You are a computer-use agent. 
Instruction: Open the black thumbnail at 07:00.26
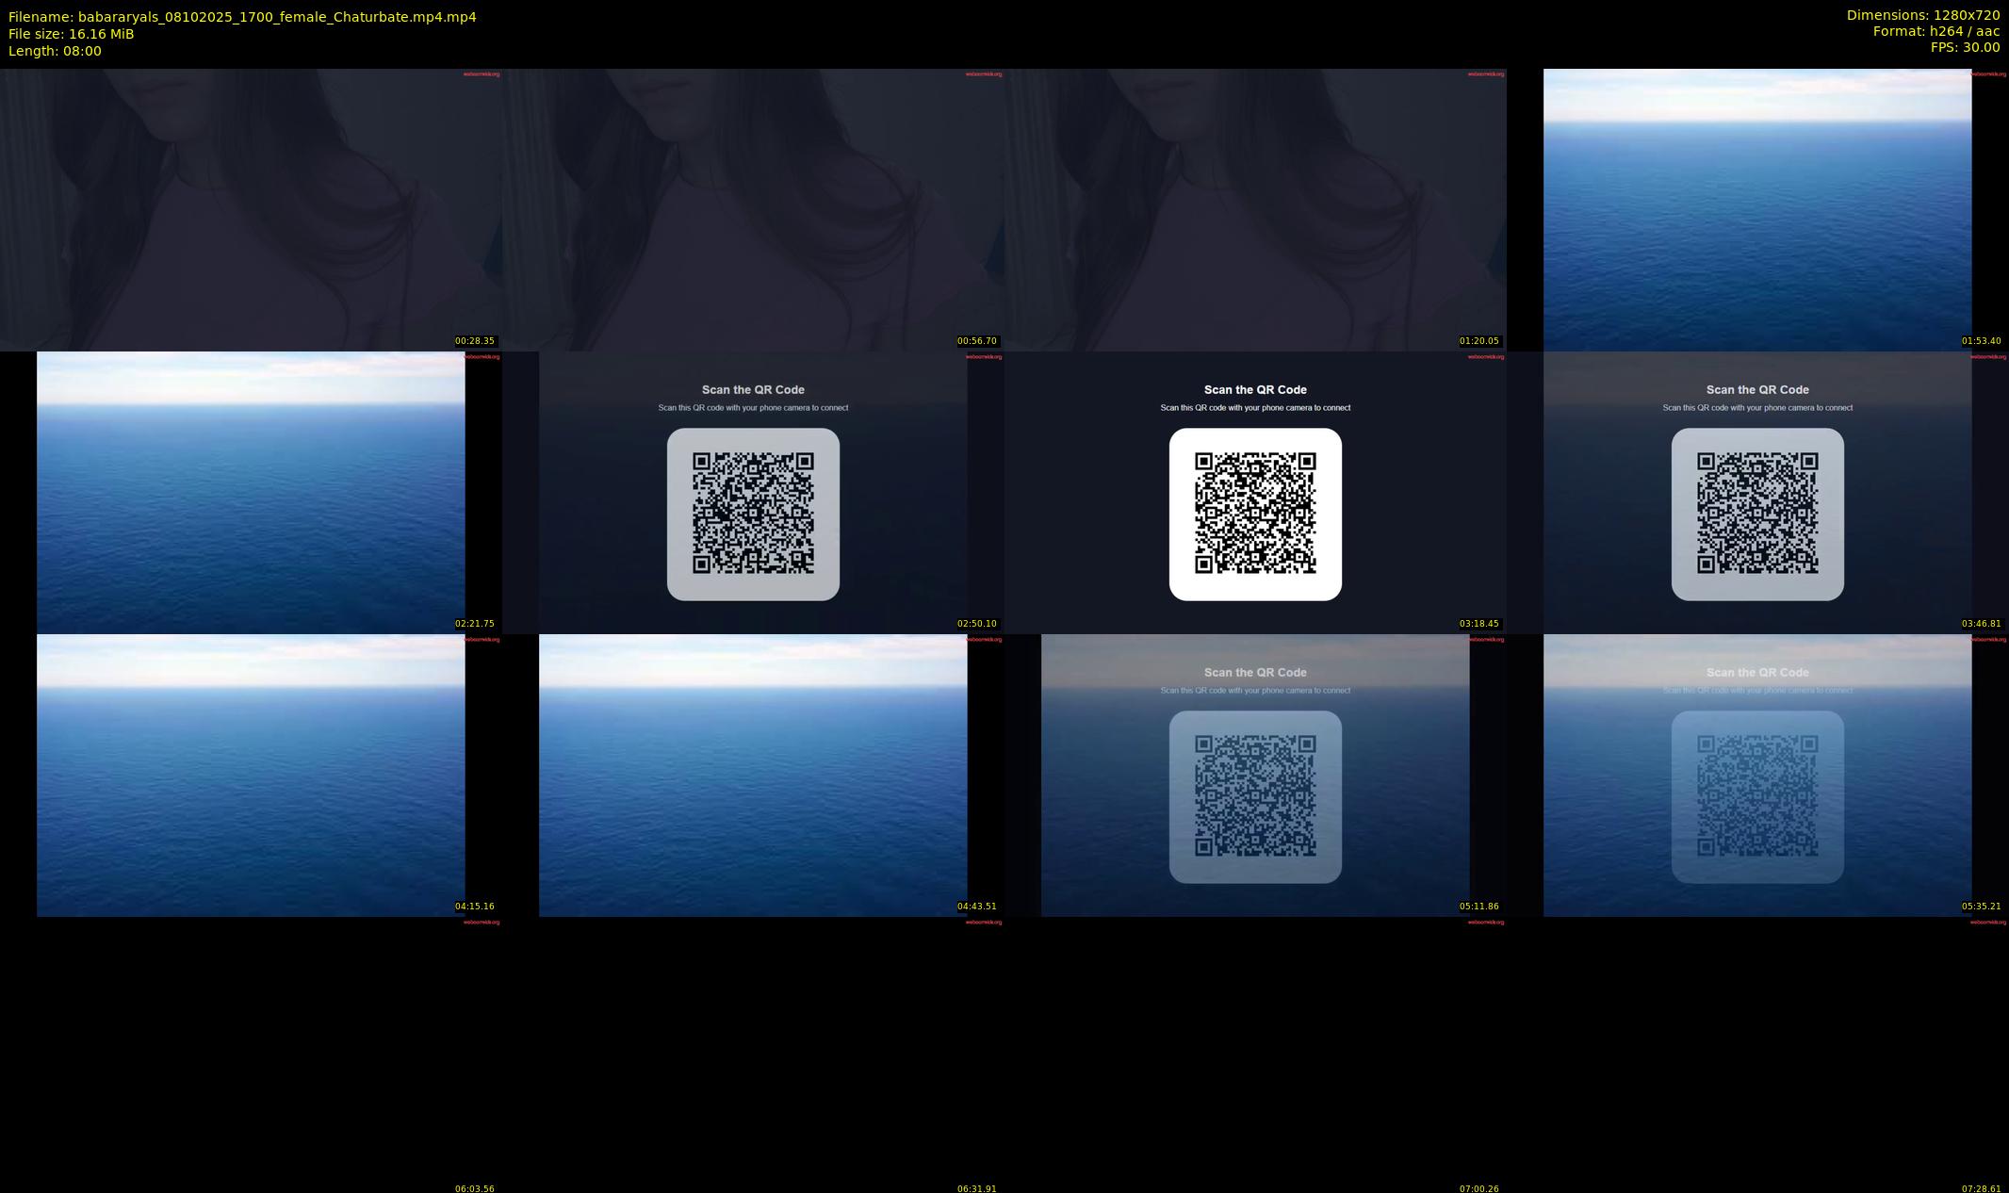click(1255, 1055)
